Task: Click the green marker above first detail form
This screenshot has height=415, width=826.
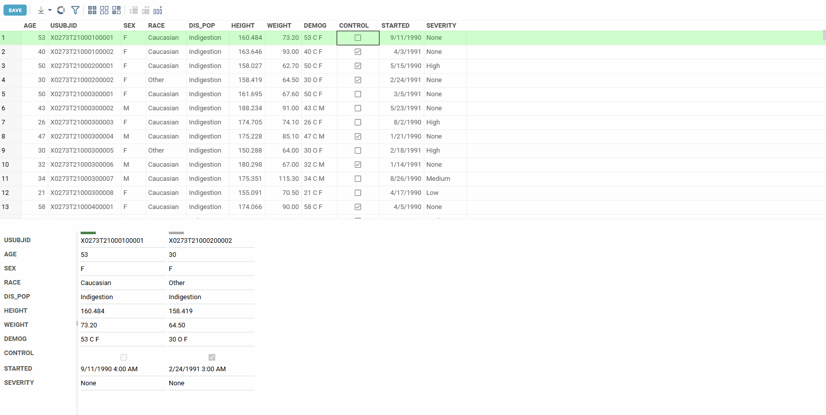Action: (x=88, y=233)
